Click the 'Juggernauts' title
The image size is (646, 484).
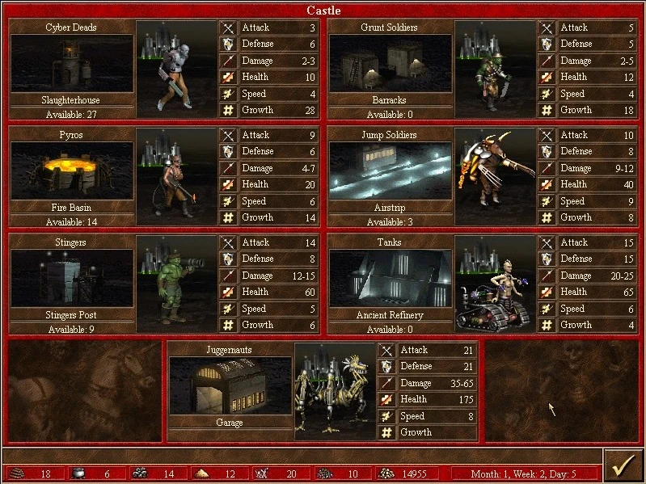click(229, 350)
